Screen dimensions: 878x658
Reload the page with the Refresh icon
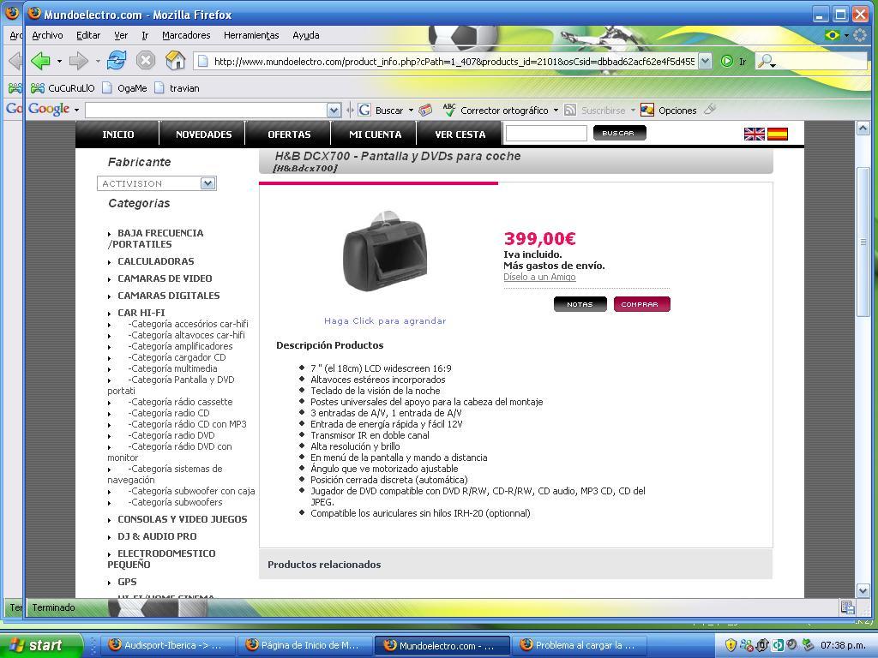click(117, 60)
